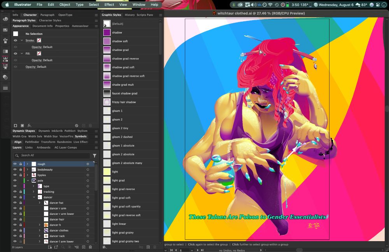
Task: Switch to the Character Styles tab
Action: click(50, 21)
